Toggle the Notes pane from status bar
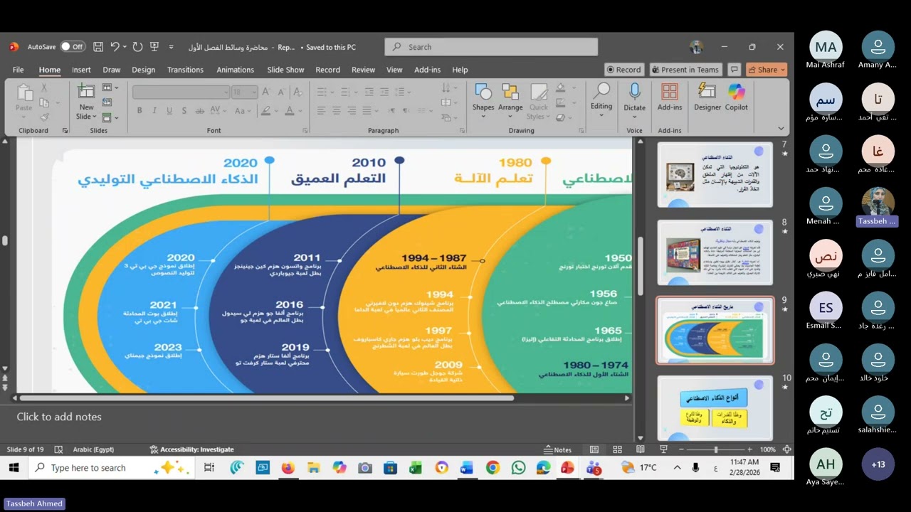The width and height of the screenshot is (911, 512). (558, 449)
